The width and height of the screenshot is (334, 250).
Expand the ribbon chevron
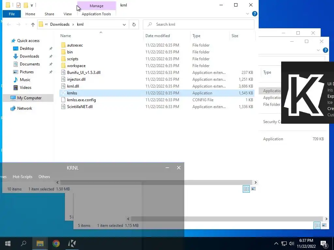click(248, 14)
